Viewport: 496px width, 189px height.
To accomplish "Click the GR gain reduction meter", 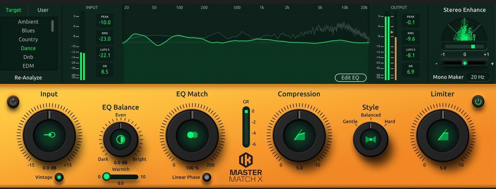I will coord(246,127).
